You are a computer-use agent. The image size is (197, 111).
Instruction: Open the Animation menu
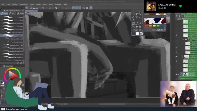click(24, 5)
